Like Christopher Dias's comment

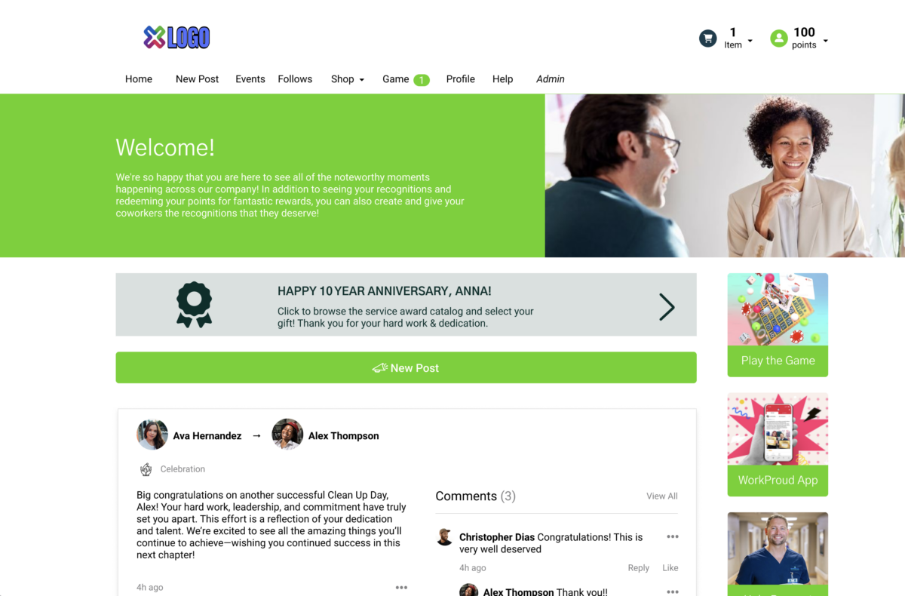[670, 568]
